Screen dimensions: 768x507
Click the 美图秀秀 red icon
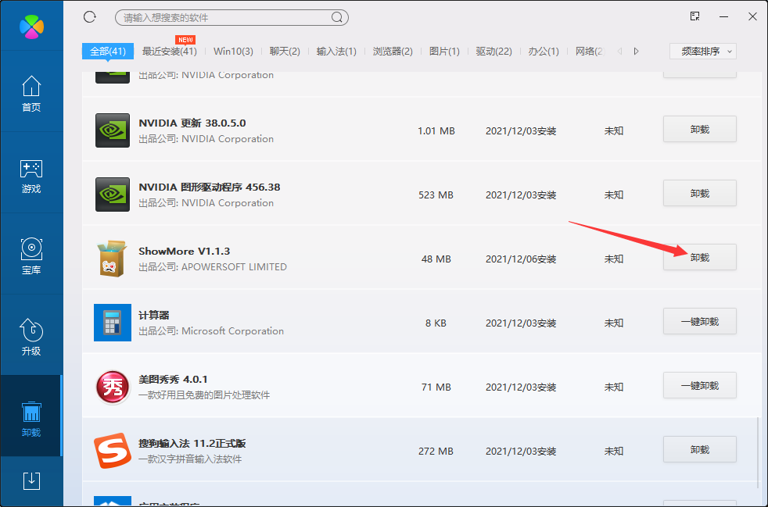point(113,387)
